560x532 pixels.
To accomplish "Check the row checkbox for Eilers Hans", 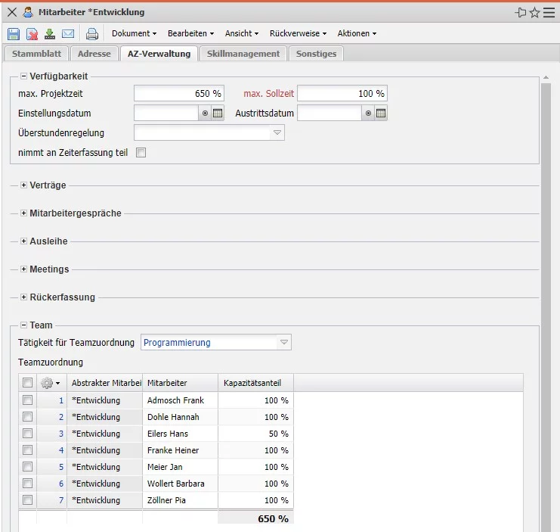I will click(x=27, y=434).
